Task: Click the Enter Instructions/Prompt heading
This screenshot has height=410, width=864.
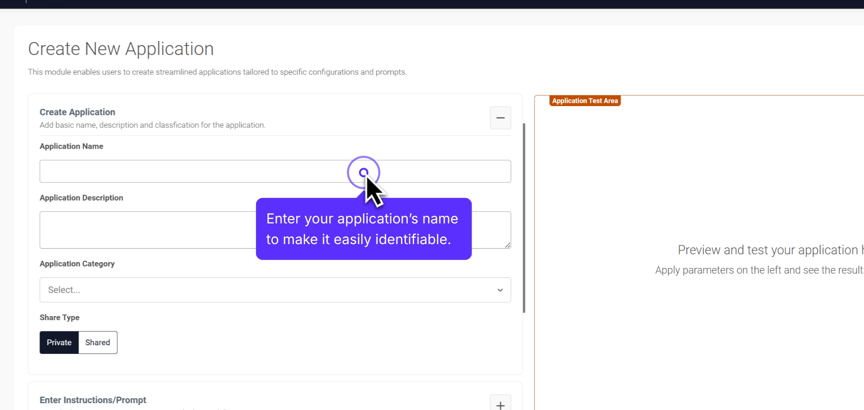Action: pyautogui.click(x=93, y=400)
